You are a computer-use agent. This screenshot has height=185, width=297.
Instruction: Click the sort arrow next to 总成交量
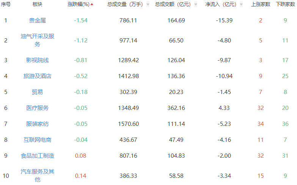tap(148, 5)
